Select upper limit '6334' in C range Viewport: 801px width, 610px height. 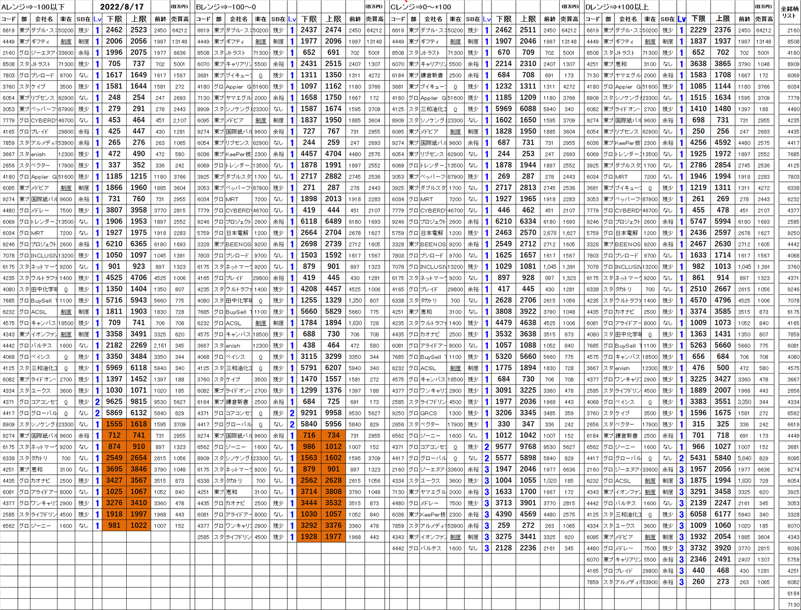tap(528, 221)
